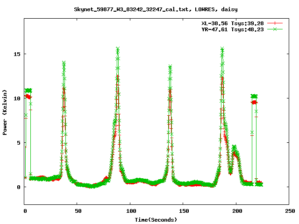
Task: Click the green YR legend line sample
Action: click(x=275, y=29)
